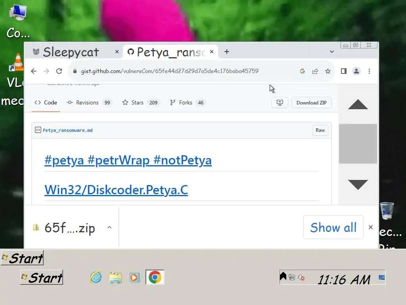Expand the tab search chevron
Screen dimensions: 406x305
click(332, 52)
